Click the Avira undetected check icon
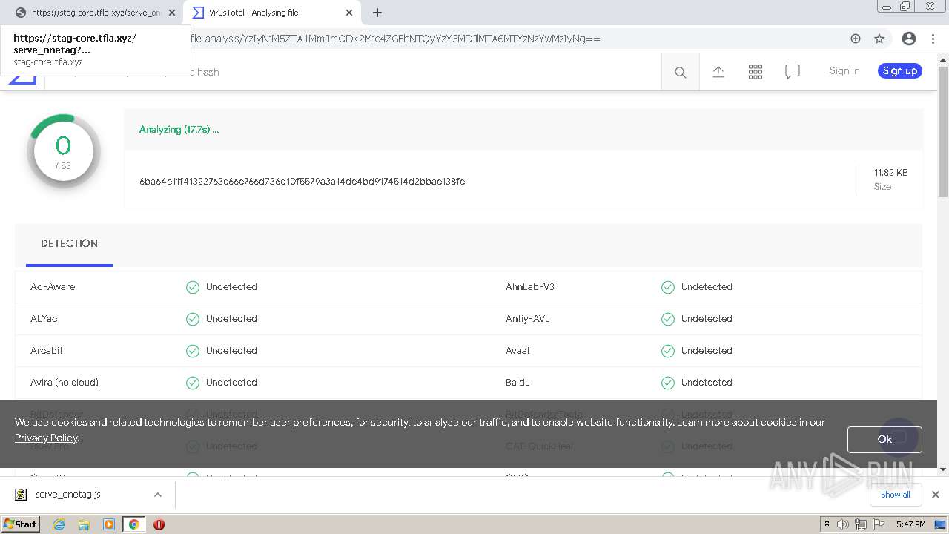This screenshot has width=949, height=534. click(193, 383)
